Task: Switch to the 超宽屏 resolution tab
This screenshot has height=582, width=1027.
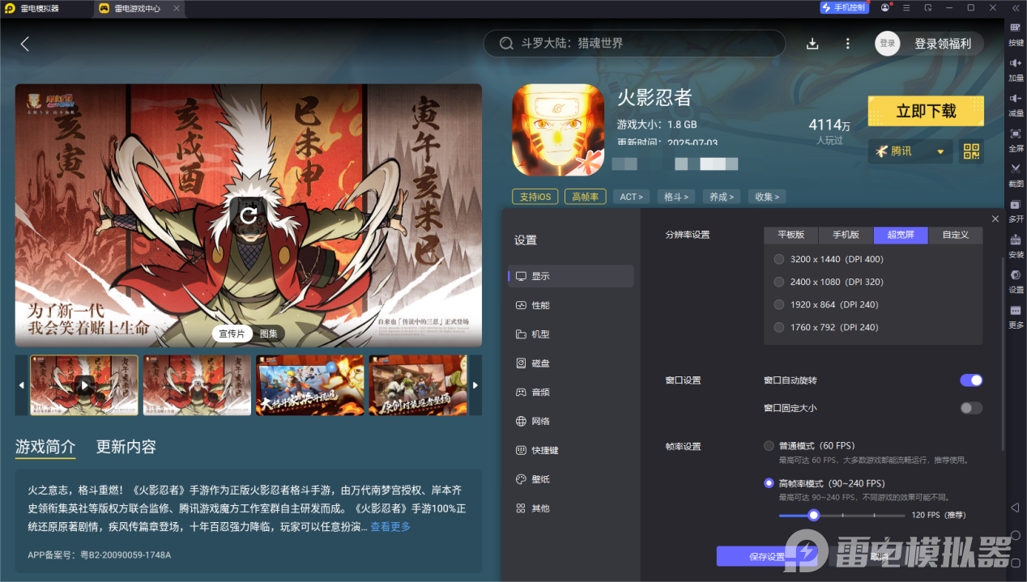Action: click(901, 235)
